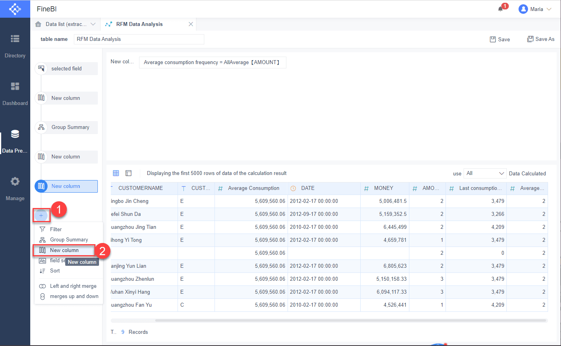Switch to grid table view icon
The image size is (561, 346).
tap(116, 173)
